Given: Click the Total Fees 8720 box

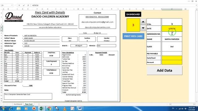Looking at the screenshot, I should point(51,54).
